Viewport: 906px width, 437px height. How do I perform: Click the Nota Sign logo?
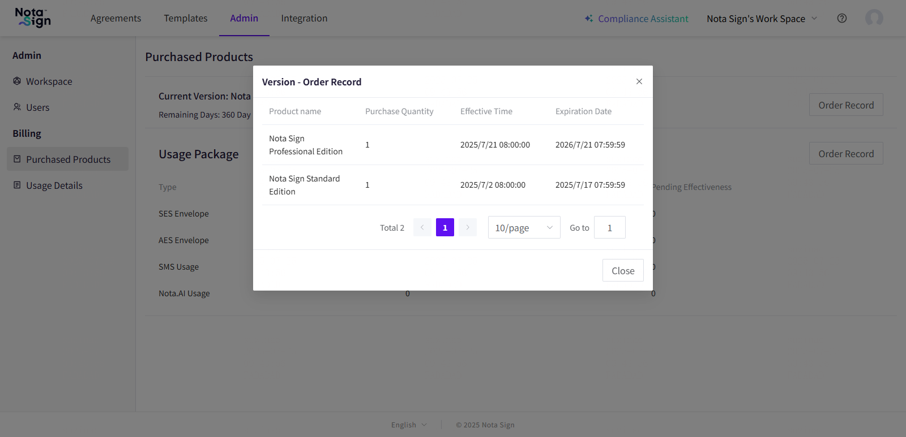coord(33,18)
